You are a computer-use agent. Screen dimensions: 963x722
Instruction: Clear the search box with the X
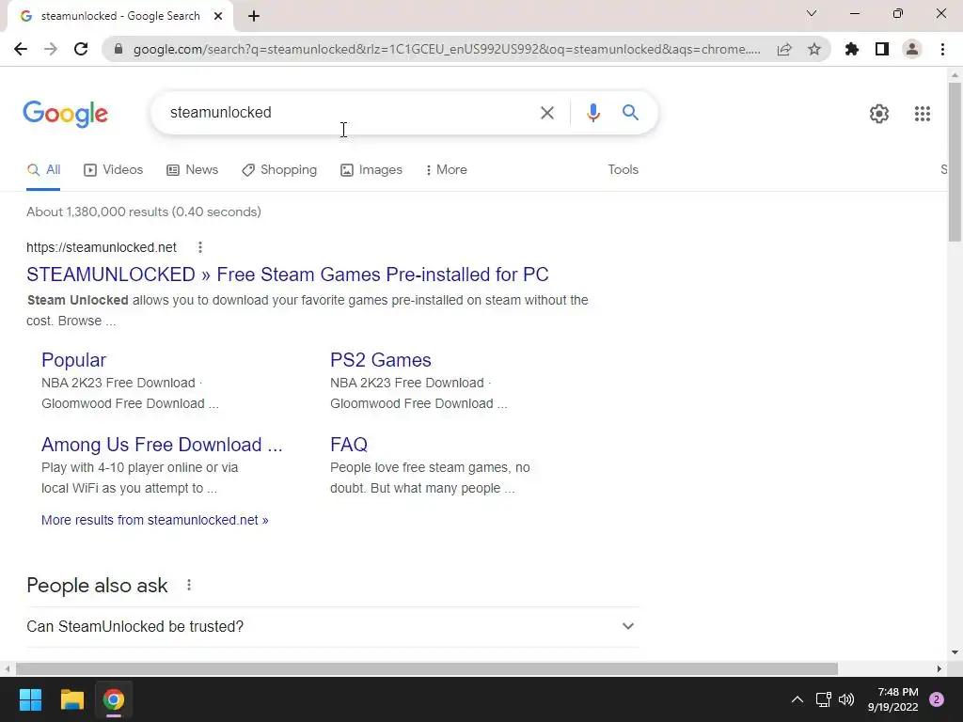point(546,113)
